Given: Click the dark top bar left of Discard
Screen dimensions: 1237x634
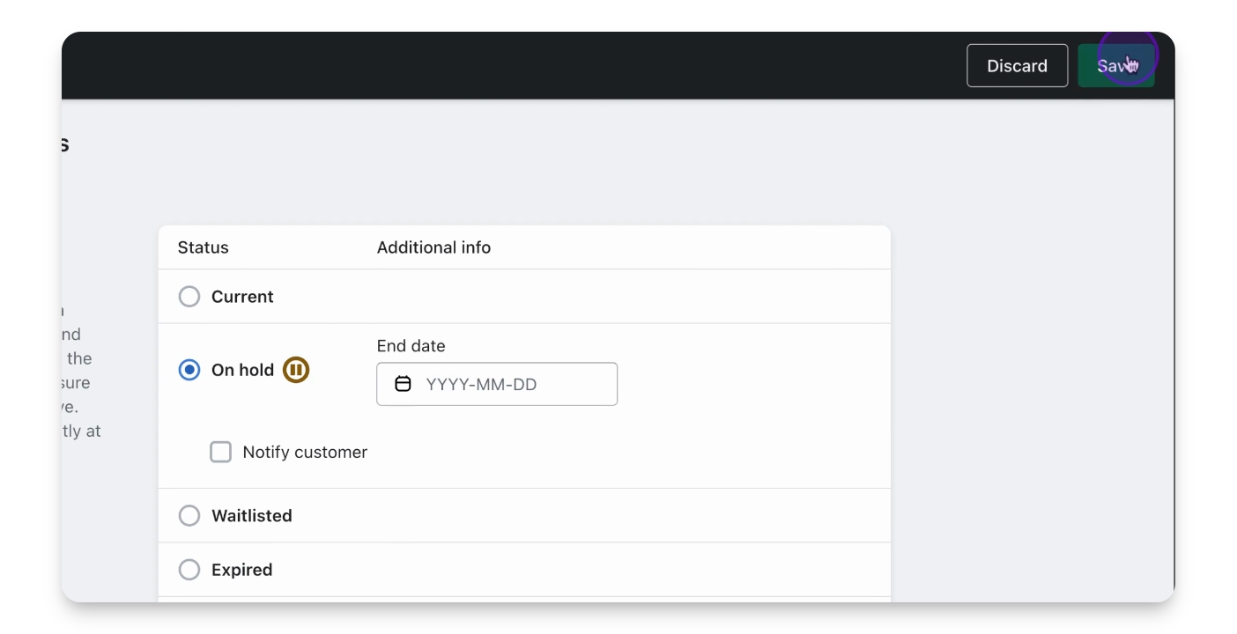Looking at the screenshot, I should click(x=529, y=66).
